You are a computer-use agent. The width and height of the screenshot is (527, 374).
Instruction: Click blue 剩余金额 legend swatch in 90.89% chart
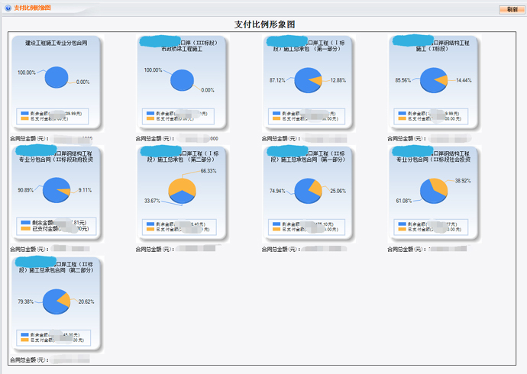click(x=26, y=223)
